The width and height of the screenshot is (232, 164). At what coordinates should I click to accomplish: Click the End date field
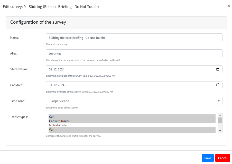[x=134, y=85]
